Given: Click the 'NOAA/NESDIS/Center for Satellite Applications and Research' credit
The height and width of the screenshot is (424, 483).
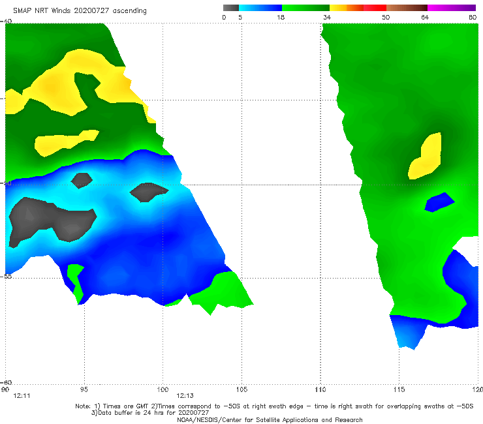Looking at the screenshot, I should tap(270, 420).
